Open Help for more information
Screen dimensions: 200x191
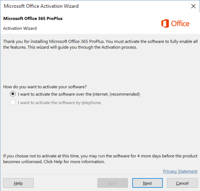click(18, 183)
